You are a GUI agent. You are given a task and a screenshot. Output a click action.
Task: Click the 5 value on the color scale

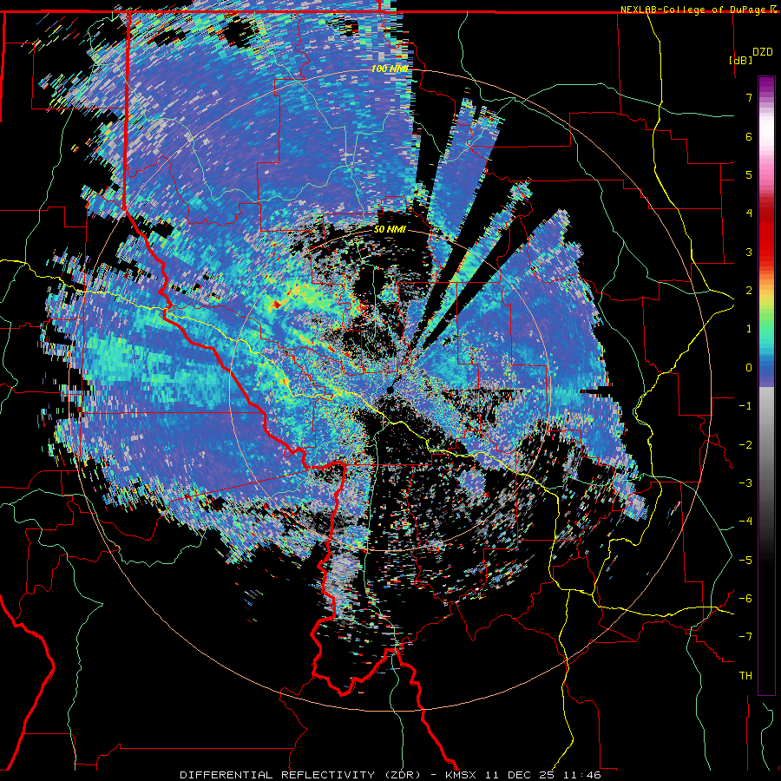click(749, 174)
